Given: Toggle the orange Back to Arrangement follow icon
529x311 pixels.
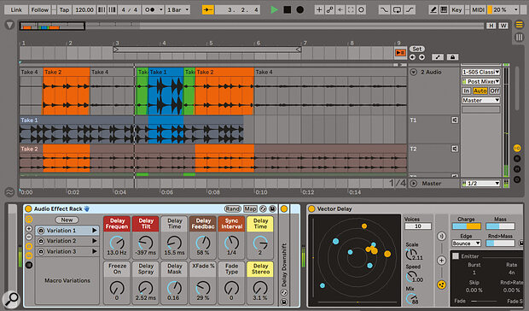Looking at the screenshot, I should [x=208, y=9].
